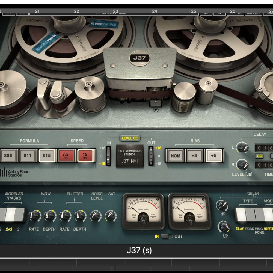Select the INSRT delay mode button
Screen dimensions: 273x273
[268, 215]
